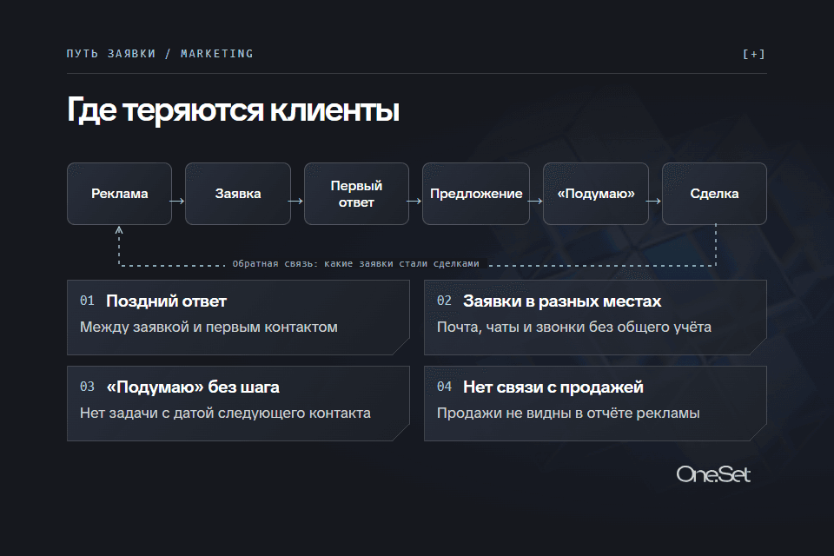
Task: Click the breadcrumb text «ПУТЬ ЗАЯВКИ / MARKETING»
Action: (x=160, y=54)
